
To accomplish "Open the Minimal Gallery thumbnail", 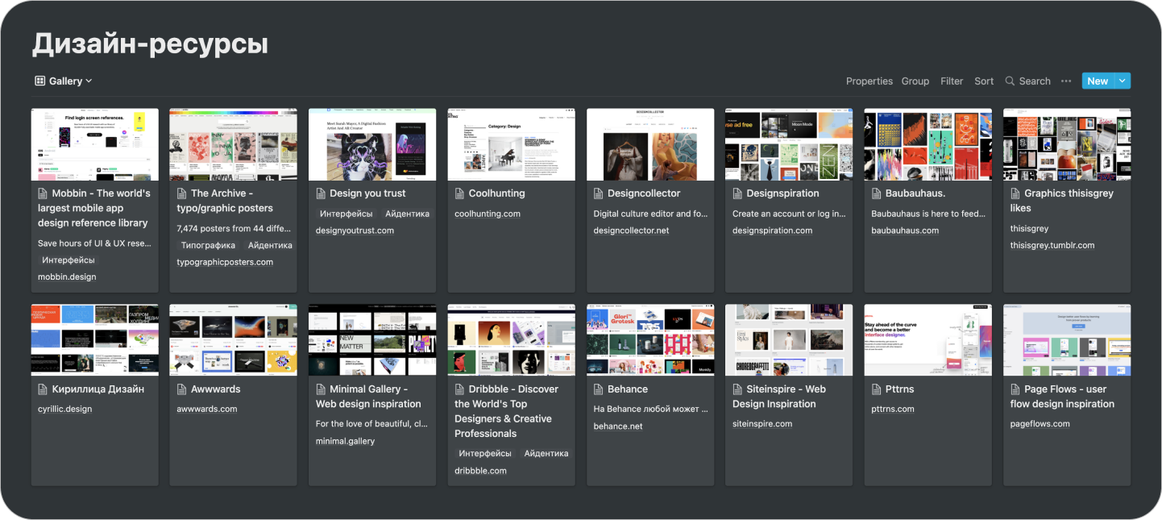I will click(372, 340).
